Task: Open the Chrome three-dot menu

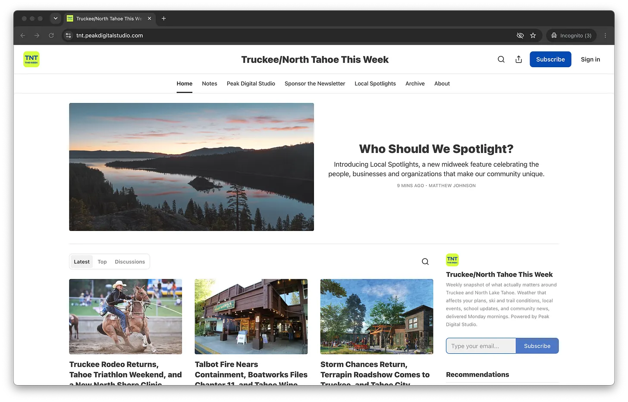Action: pyautogui.click(x=605, y=35)
